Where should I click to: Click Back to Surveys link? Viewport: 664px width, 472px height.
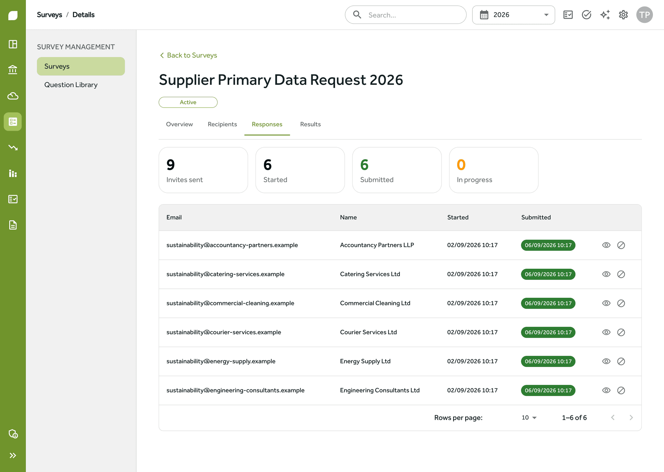click(188, 55)
